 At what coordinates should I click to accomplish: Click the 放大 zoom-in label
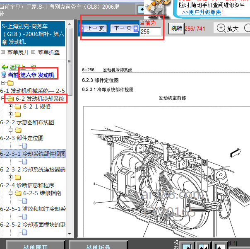(233, 29)
